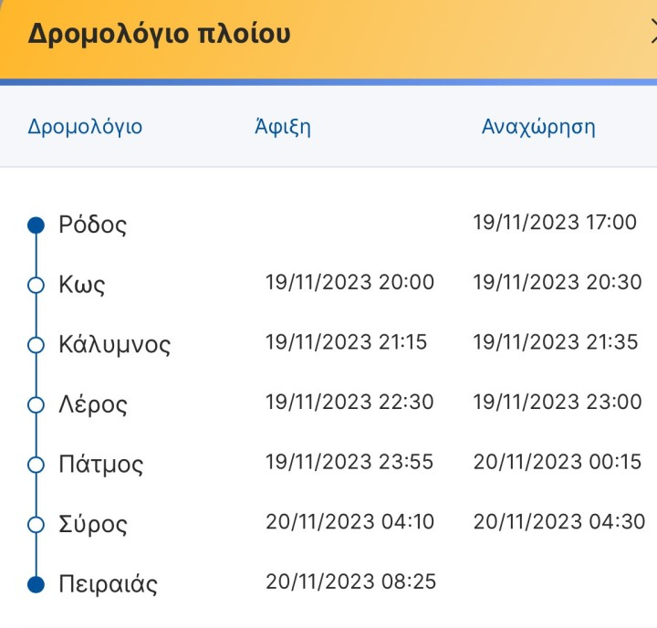Select Πάτμος departure time 00:15
Viewport: 657px width, 628px height.
pyautogui.click(x=558, y=462)
